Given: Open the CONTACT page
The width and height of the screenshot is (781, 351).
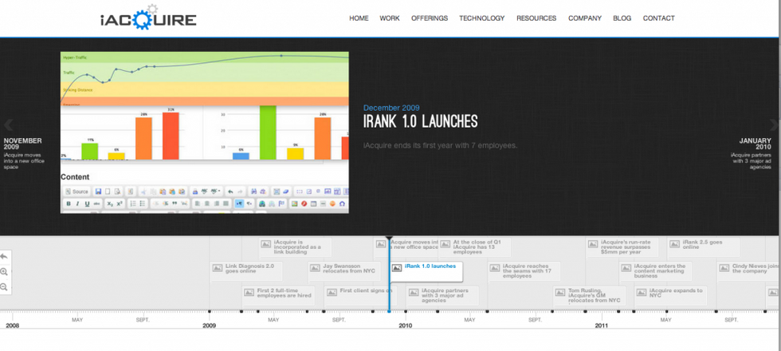Looking at the screenshot, I should click(x=658, y=18).
